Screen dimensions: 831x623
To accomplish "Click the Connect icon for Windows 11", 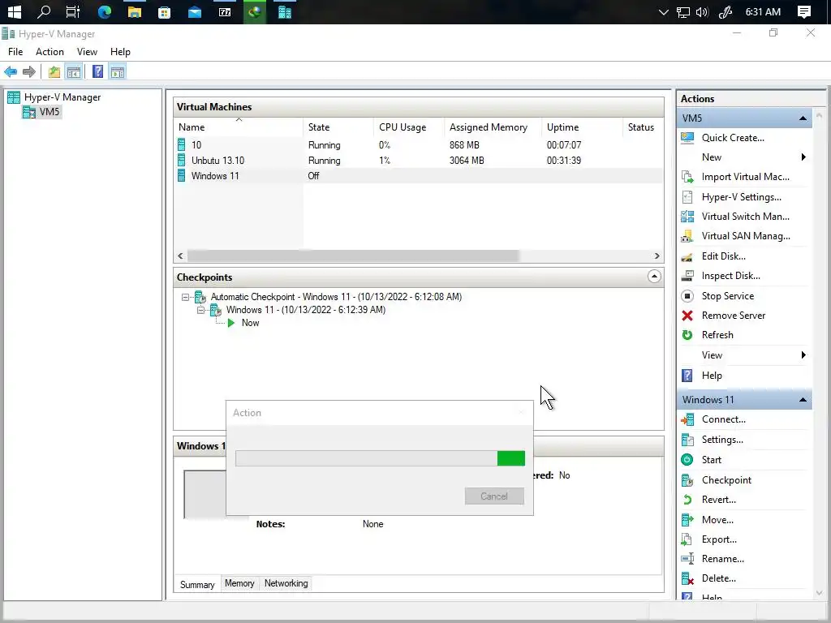I will coord(687,419).
